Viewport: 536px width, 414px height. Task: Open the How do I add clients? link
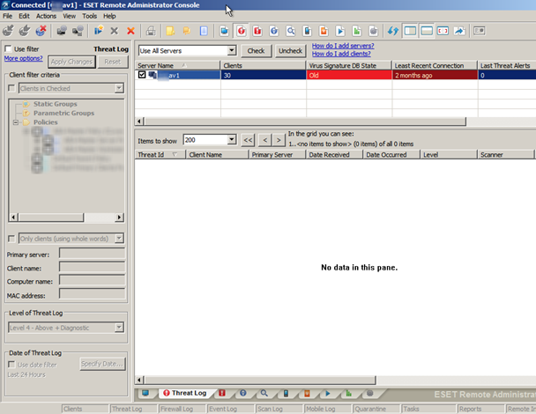(341, 54)
